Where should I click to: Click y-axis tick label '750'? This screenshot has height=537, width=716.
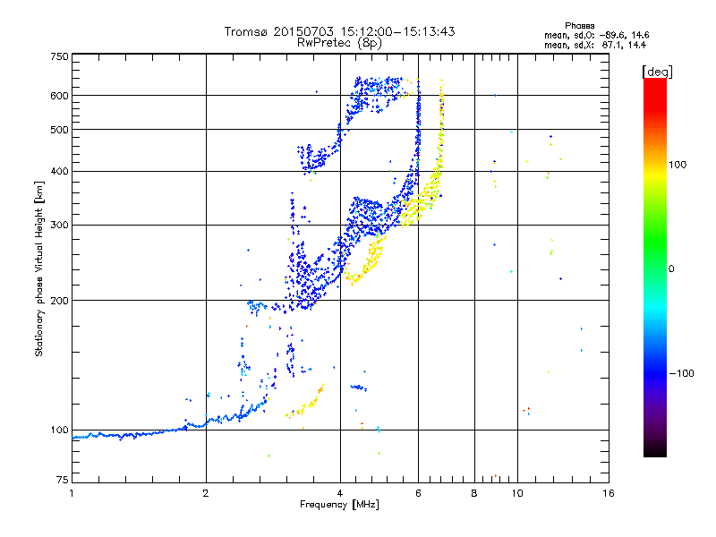pos(59,56)
